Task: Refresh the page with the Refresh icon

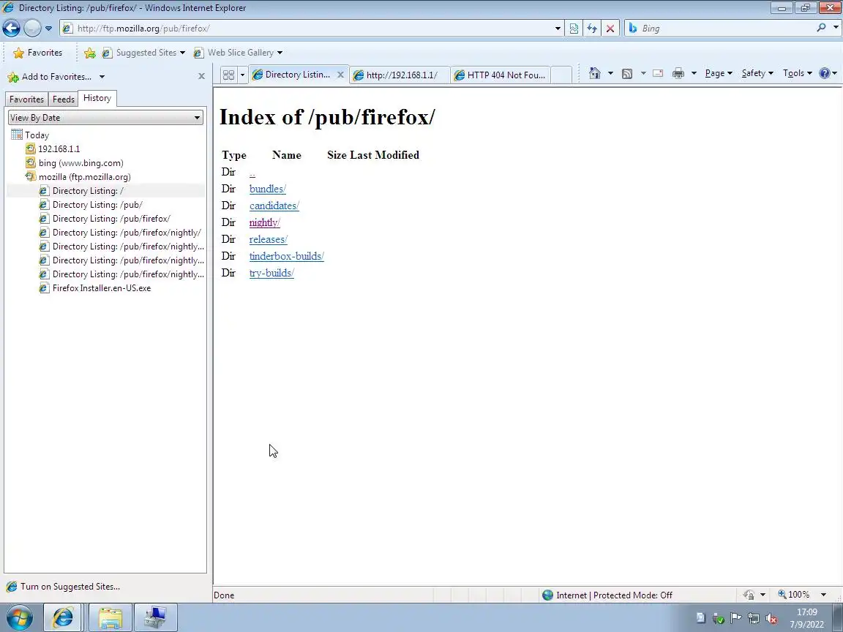Action: (x=592, y=29)
